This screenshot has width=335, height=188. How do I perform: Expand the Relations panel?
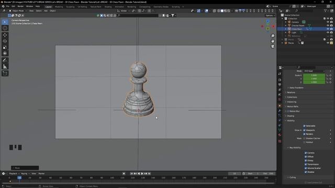pyautogui.click(x=291, y=92)
